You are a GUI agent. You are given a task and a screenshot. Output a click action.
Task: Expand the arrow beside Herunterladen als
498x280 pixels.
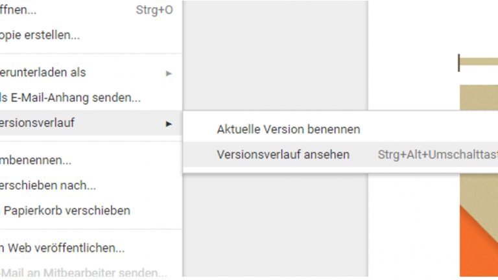pyautogui.click(x=169, y=73)
